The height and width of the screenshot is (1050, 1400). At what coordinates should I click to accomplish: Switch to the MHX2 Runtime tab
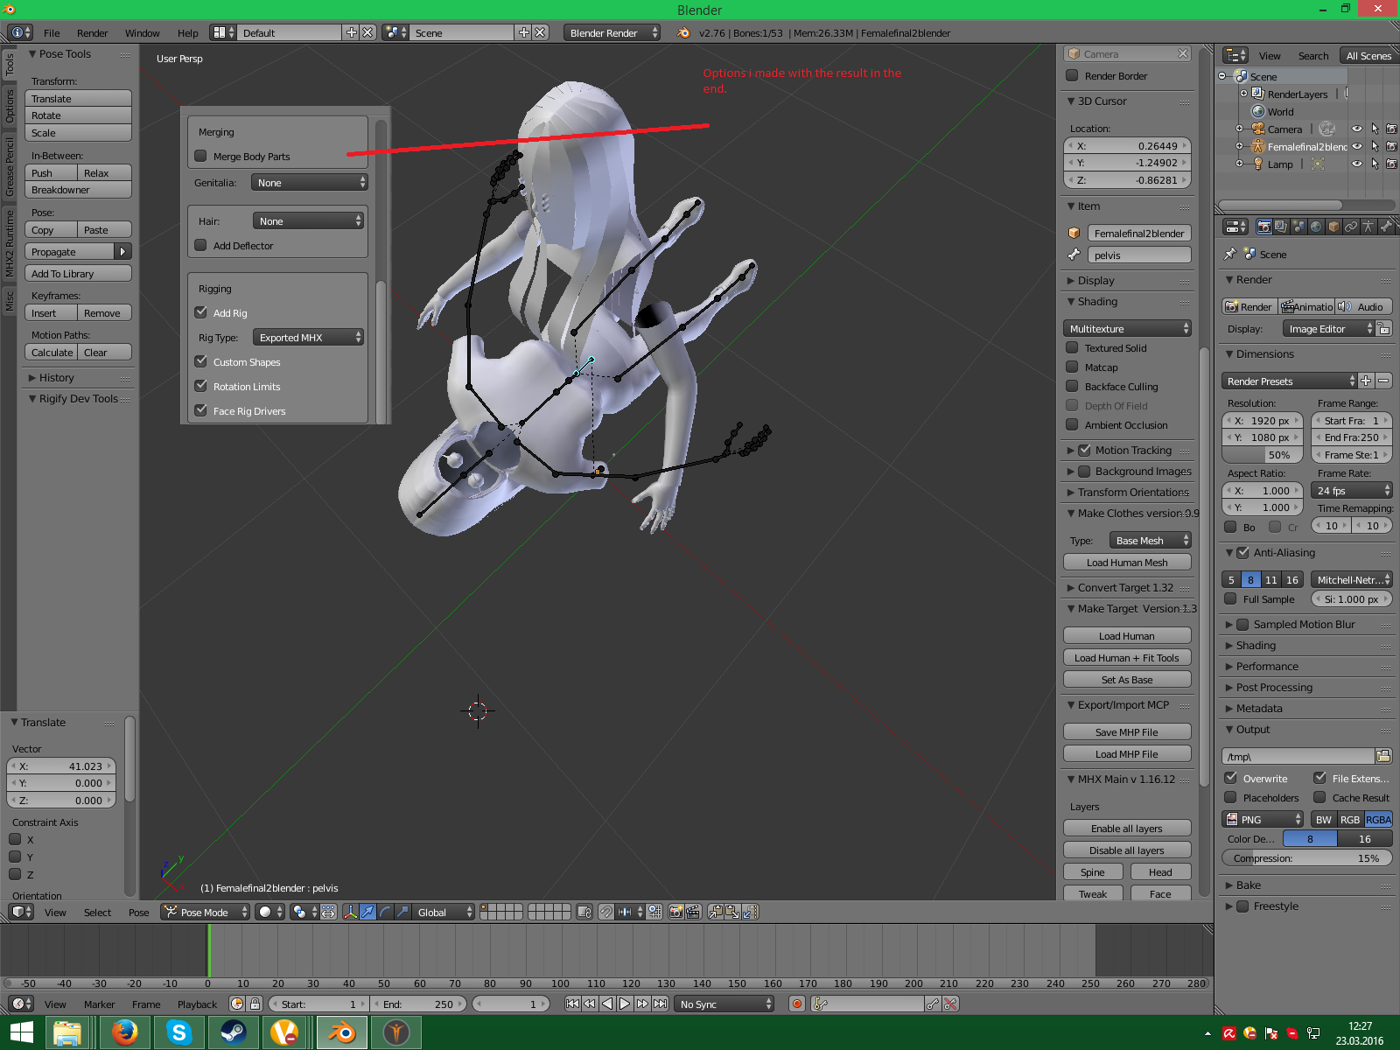tap(10, 243)
